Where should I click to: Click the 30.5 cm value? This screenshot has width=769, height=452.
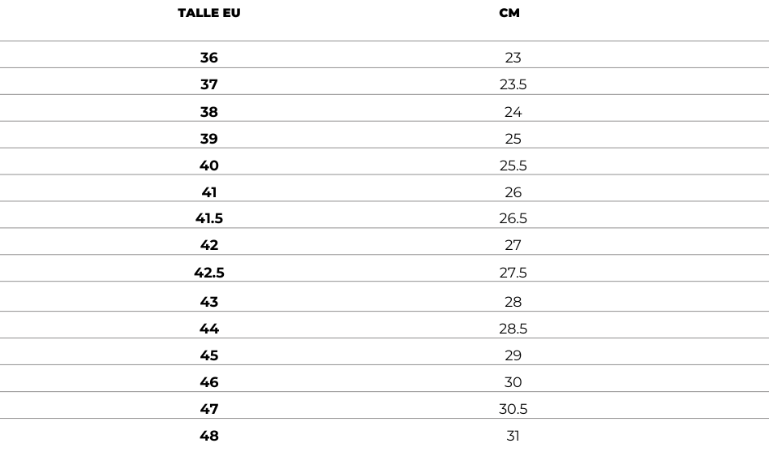513,409
